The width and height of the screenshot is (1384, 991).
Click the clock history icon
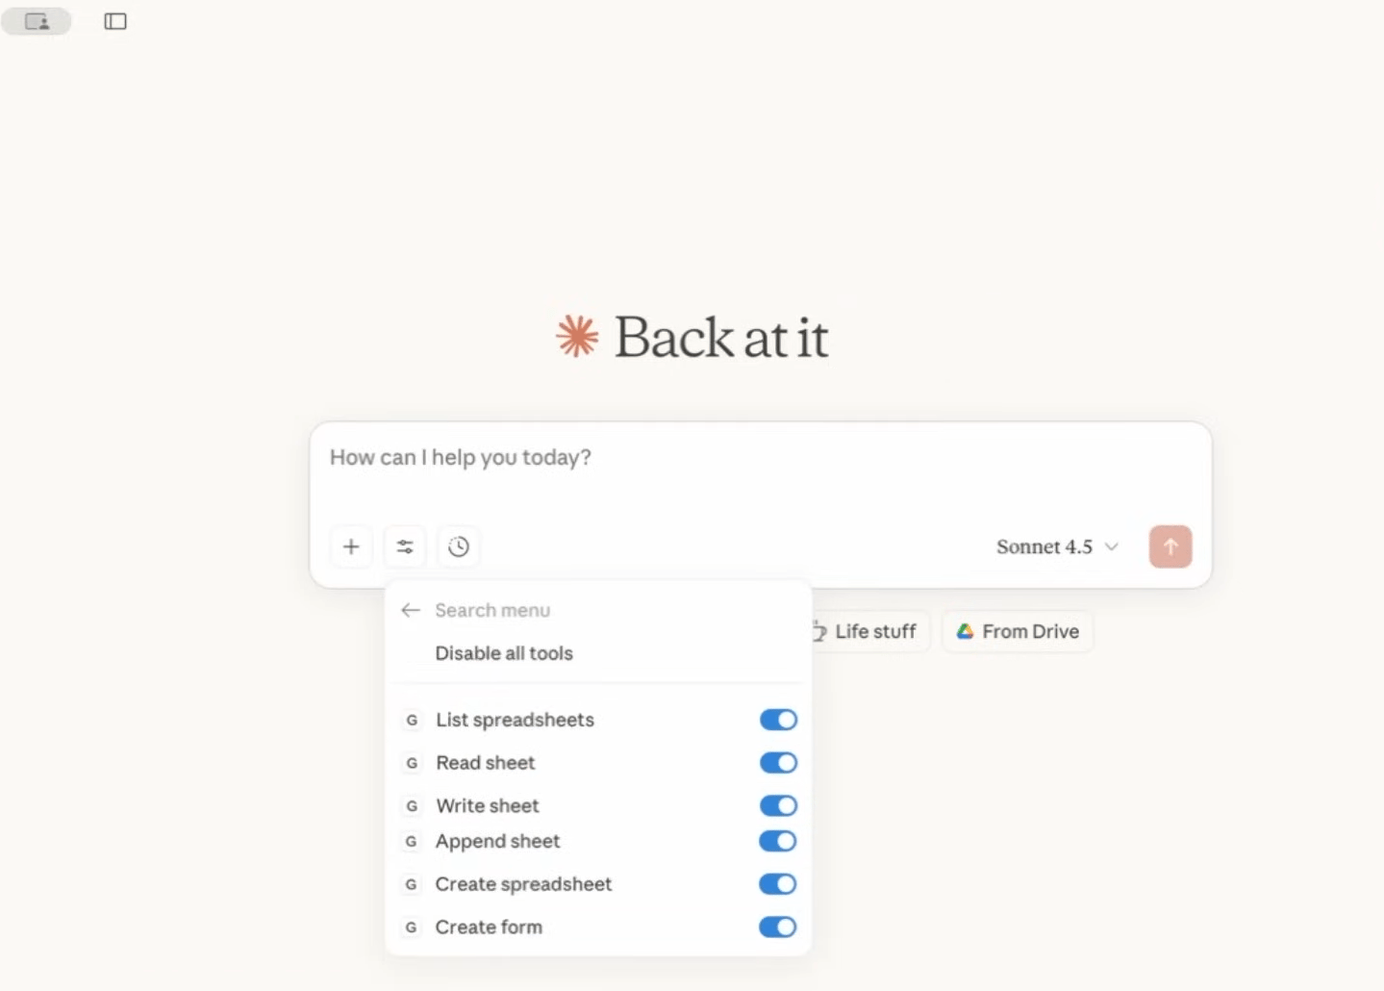[x=459, y=546]
